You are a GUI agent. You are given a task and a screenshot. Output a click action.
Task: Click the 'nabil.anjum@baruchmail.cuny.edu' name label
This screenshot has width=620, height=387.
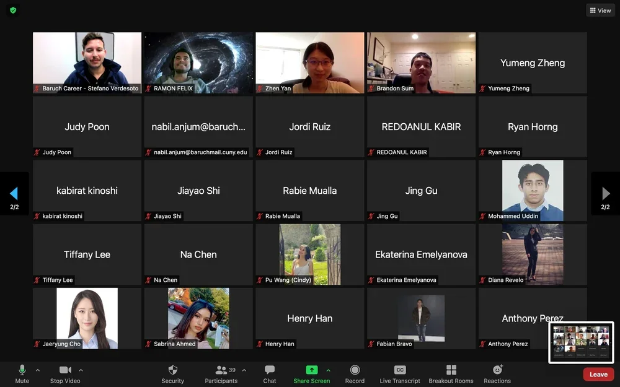pyautogui.click(x=200, y=152)
